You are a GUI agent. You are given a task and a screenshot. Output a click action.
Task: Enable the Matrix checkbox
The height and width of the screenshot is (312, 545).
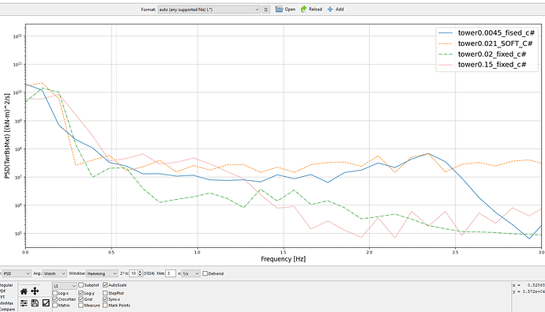[55, 306]
